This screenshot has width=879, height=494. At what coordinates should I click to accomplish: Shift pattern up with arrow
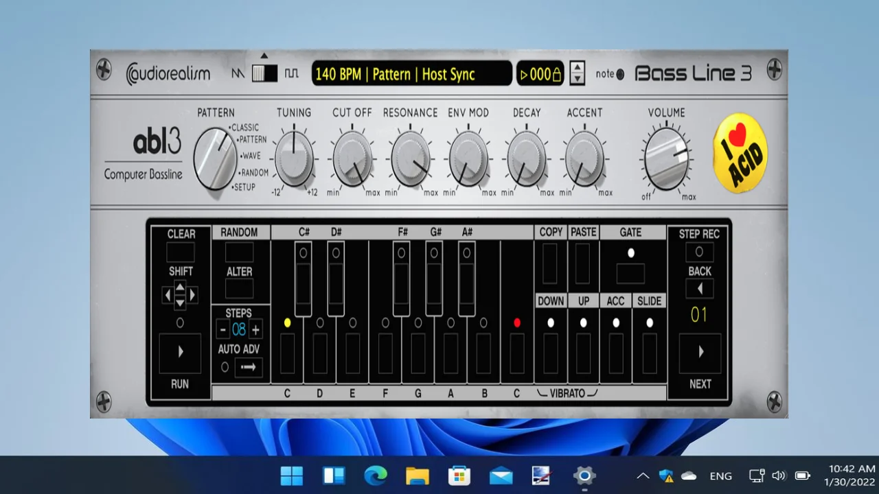(x=180, y=286)
